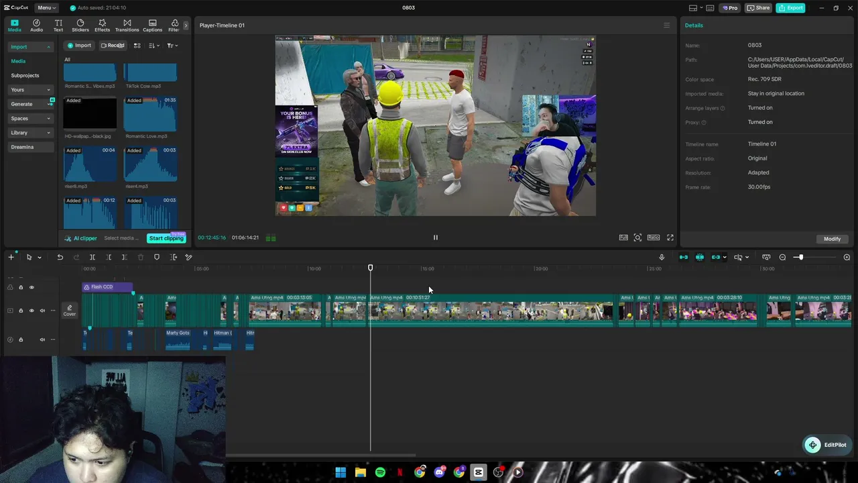This screenshot has width=858, height=483.
Task: Undo the last timeline edit
Action: (60, 257)
